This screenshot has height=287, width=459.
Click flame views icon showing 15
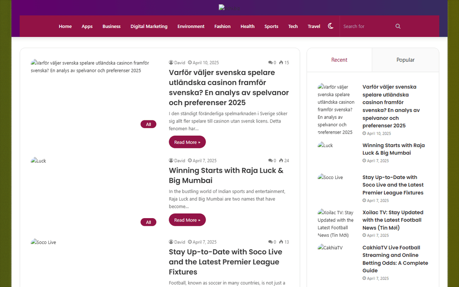281,63
